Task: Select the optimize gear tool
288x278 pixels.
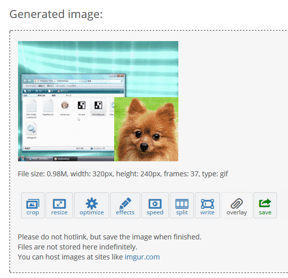Action: (x=92, y=205)
